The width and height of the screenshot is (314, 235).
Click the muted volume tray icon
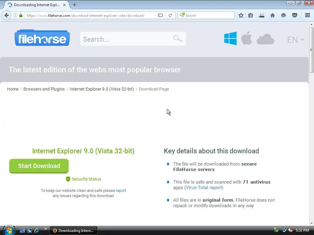click(x=290, y=230)
